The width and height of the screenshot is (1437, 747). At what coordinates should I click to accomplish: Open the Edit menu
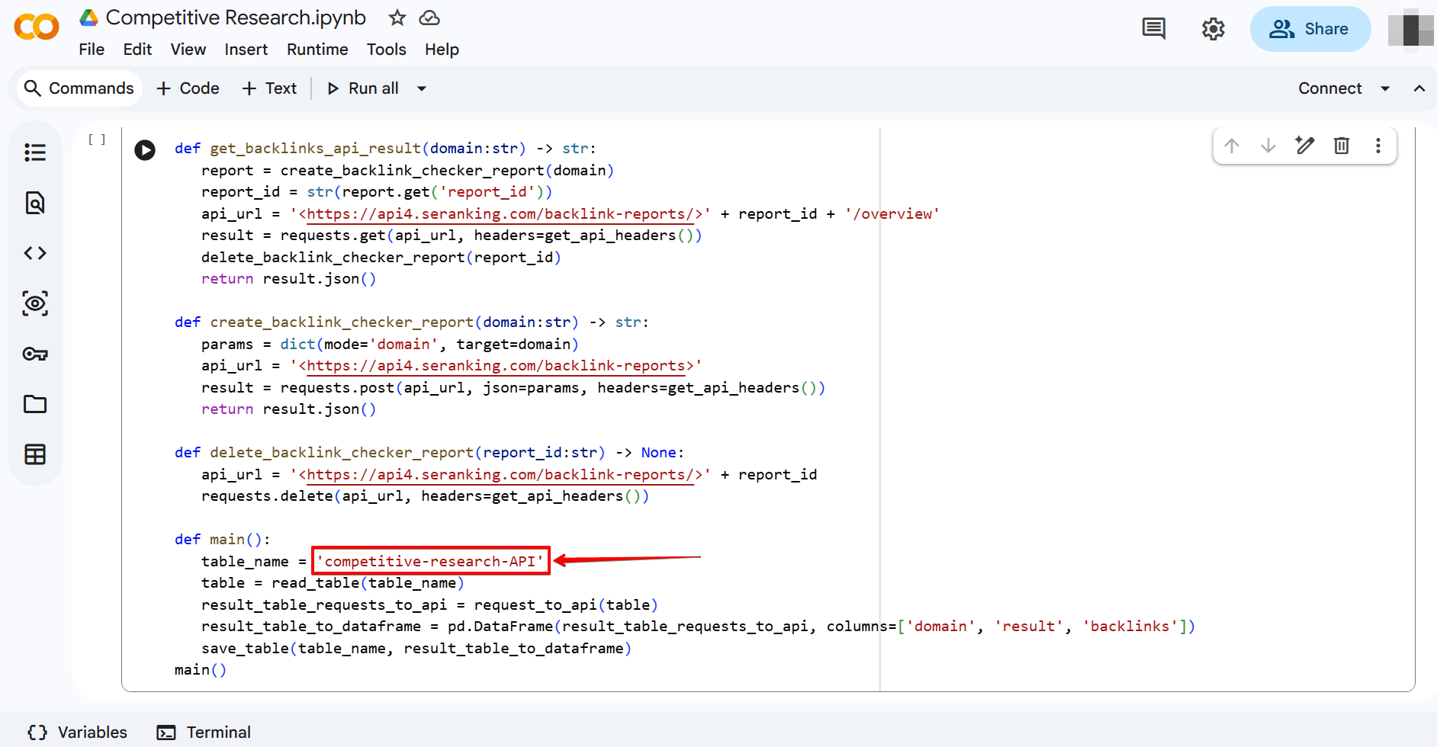coord(137,50)
